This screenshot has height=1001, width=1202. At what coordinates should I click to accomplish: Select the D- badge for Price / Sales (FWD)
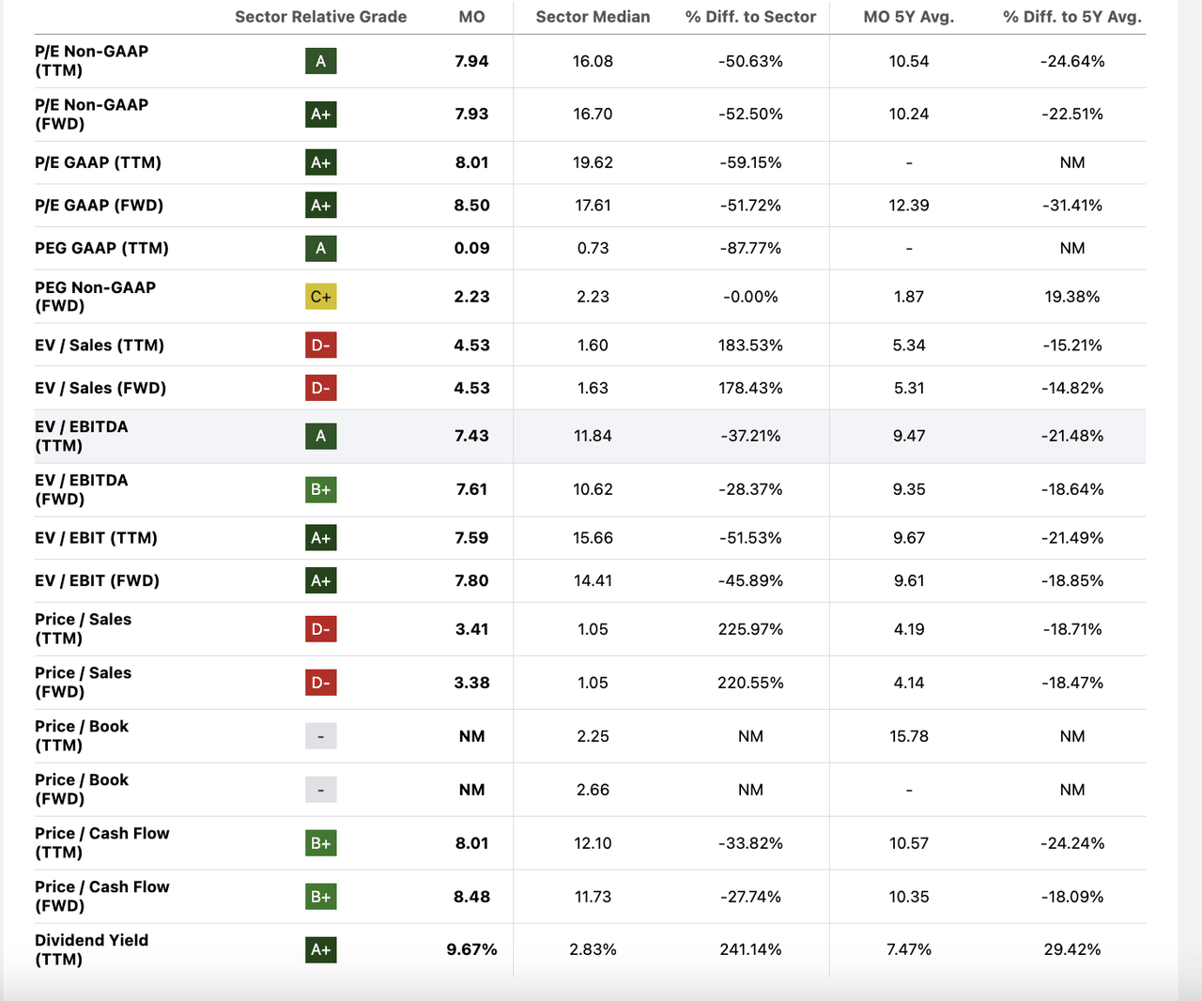pos(320,683)
